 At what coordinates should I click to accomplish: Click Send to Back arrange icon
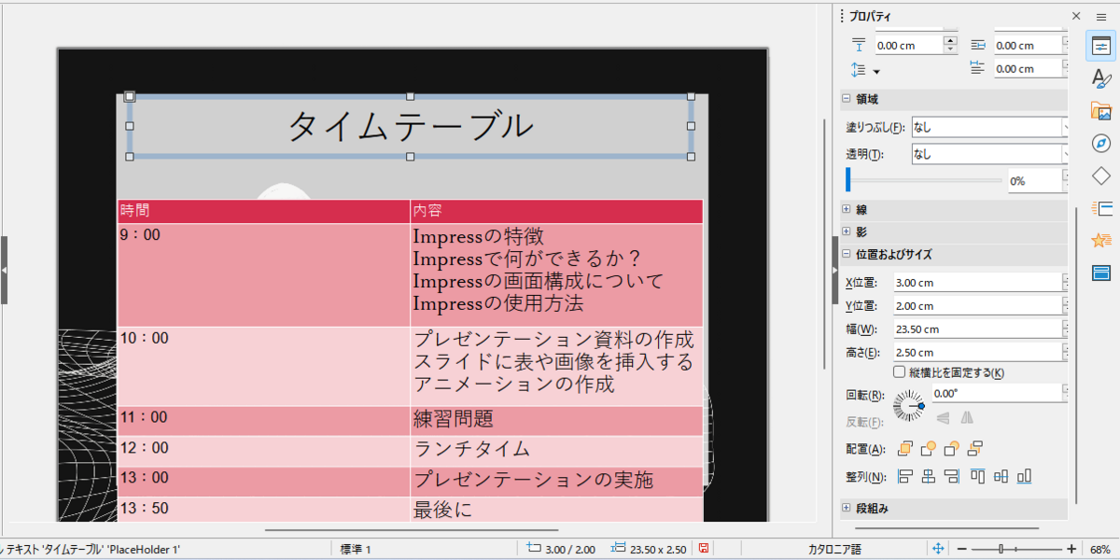(976, 450)
